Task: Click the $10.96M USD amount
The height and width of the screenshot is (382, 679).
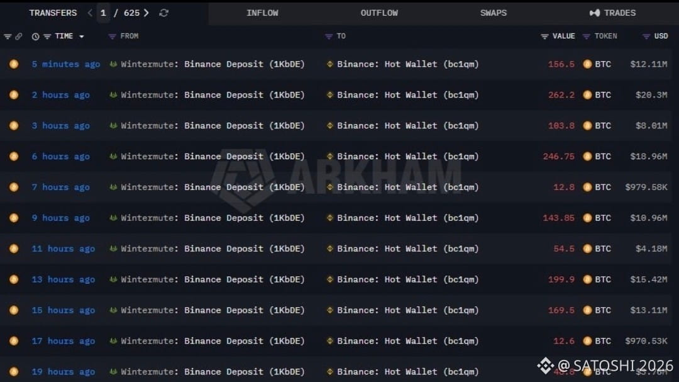Action: click(x=649, y=218)
